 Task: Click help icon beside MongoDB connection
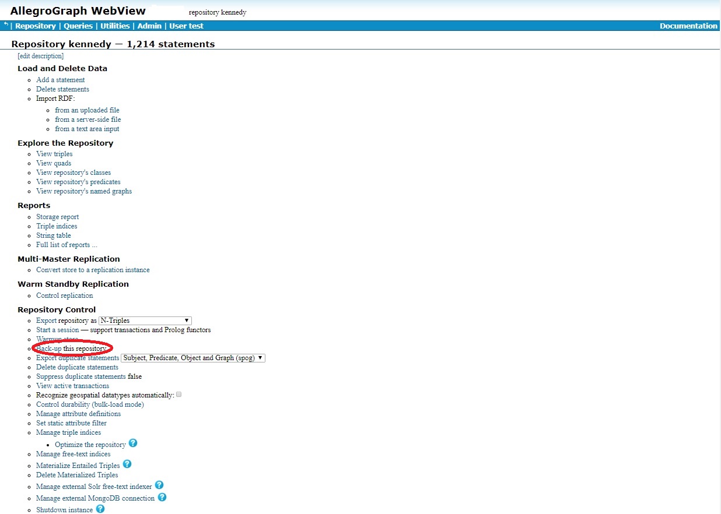coord(162,498)
